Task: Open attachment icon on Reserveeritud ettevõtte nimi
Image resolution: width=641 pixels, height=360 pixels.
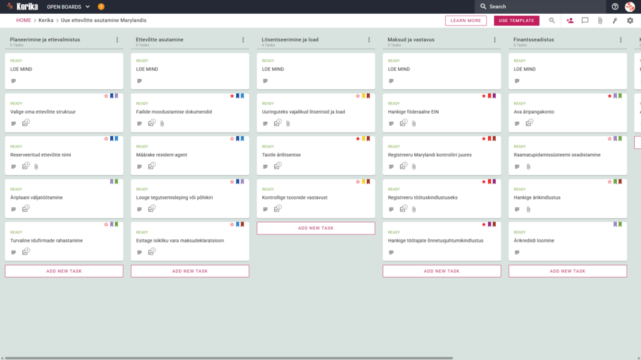Action: (36, 166)
